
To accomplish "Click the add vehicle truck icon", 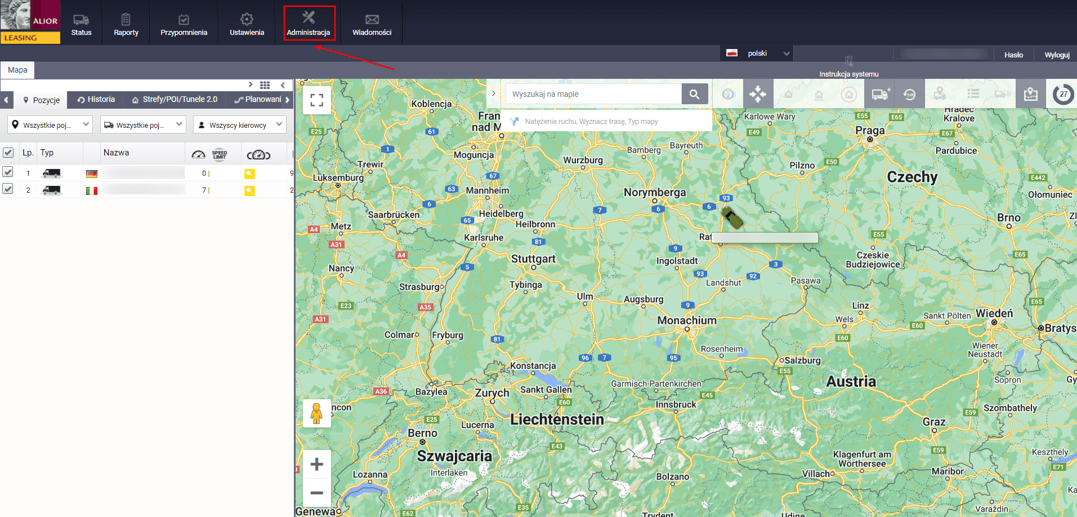I will (x=881, y=93).
